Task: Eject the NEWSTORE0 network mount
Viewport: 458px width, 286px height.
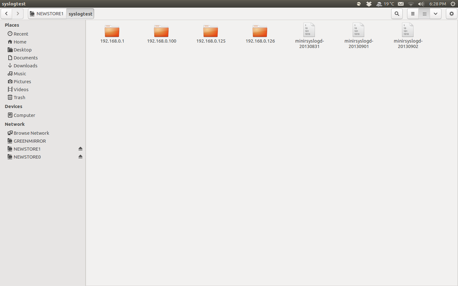Action: click(x=80, y=157)
